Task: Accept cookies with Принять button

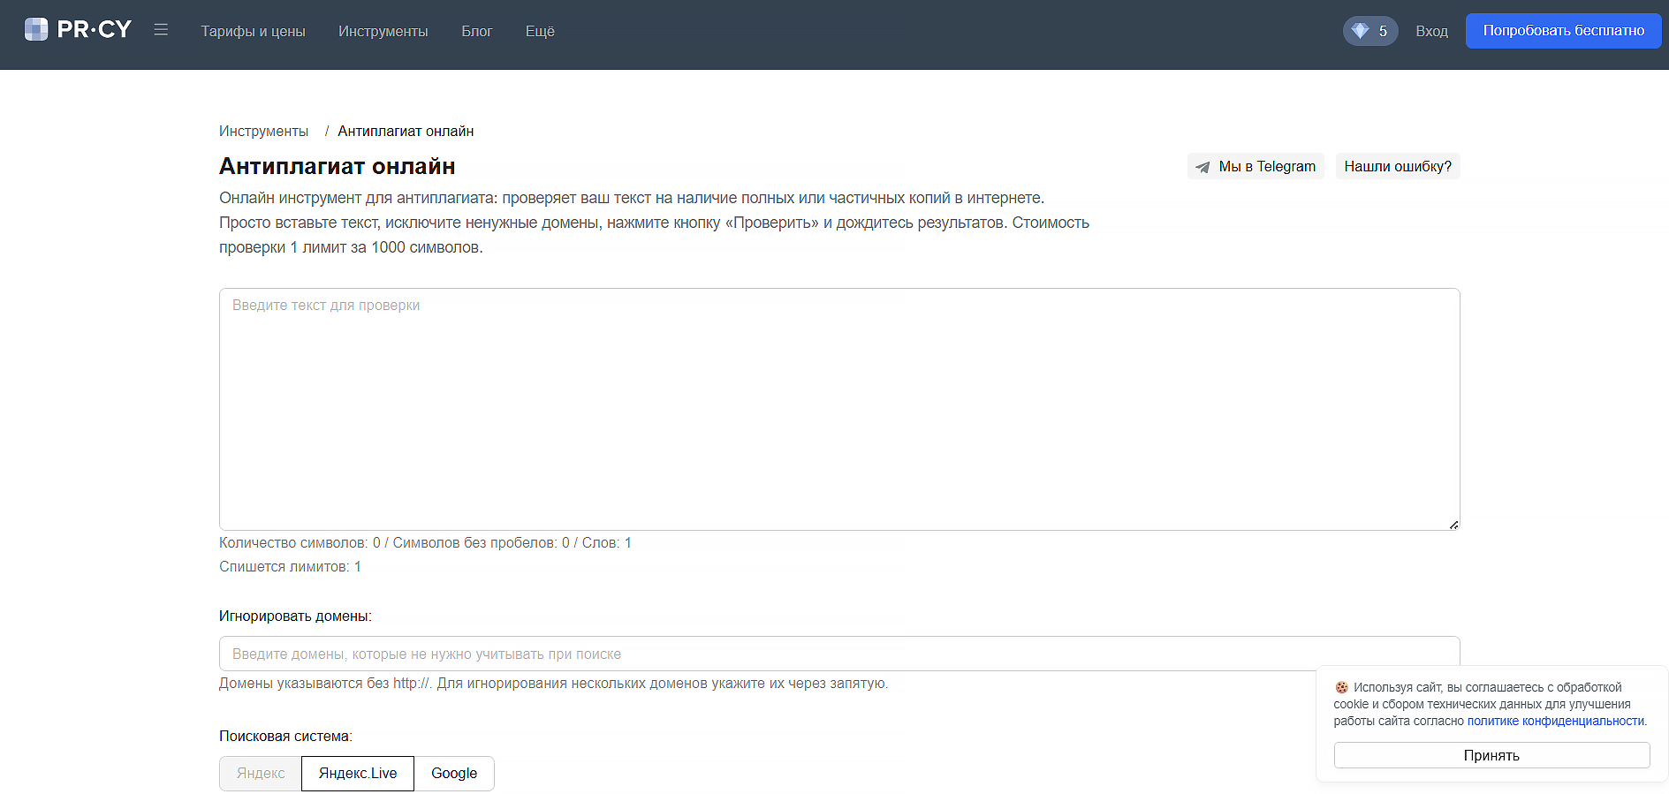Action: [x=1491, y=755]
